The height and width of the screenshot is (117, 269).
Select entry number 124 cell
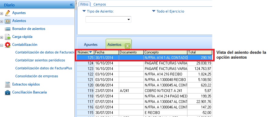click(85, 63)
